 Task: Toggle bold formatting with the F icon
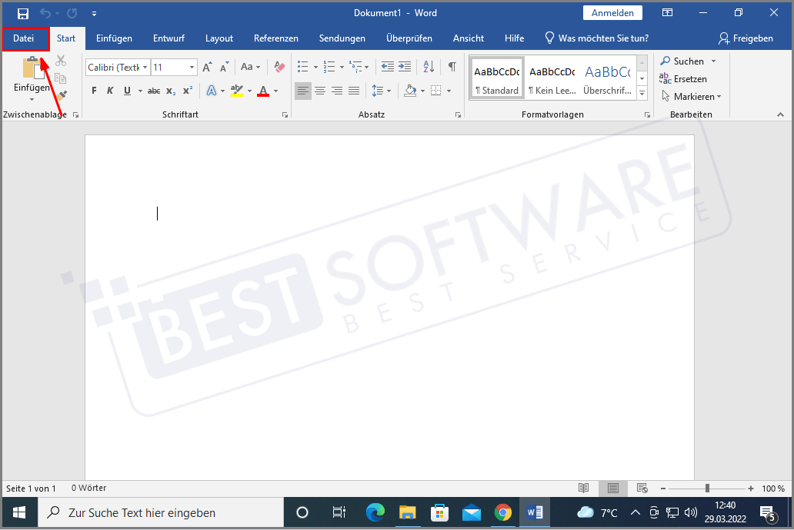(x=93, y=90)
